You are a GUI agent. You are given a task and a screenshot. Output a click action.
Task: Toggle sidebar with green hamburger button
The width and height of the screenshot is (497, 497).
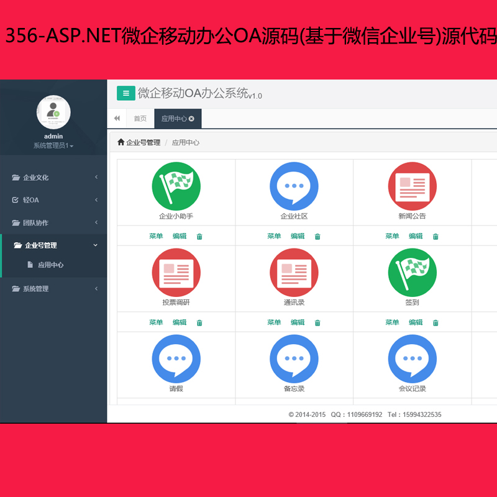(126, 93)
